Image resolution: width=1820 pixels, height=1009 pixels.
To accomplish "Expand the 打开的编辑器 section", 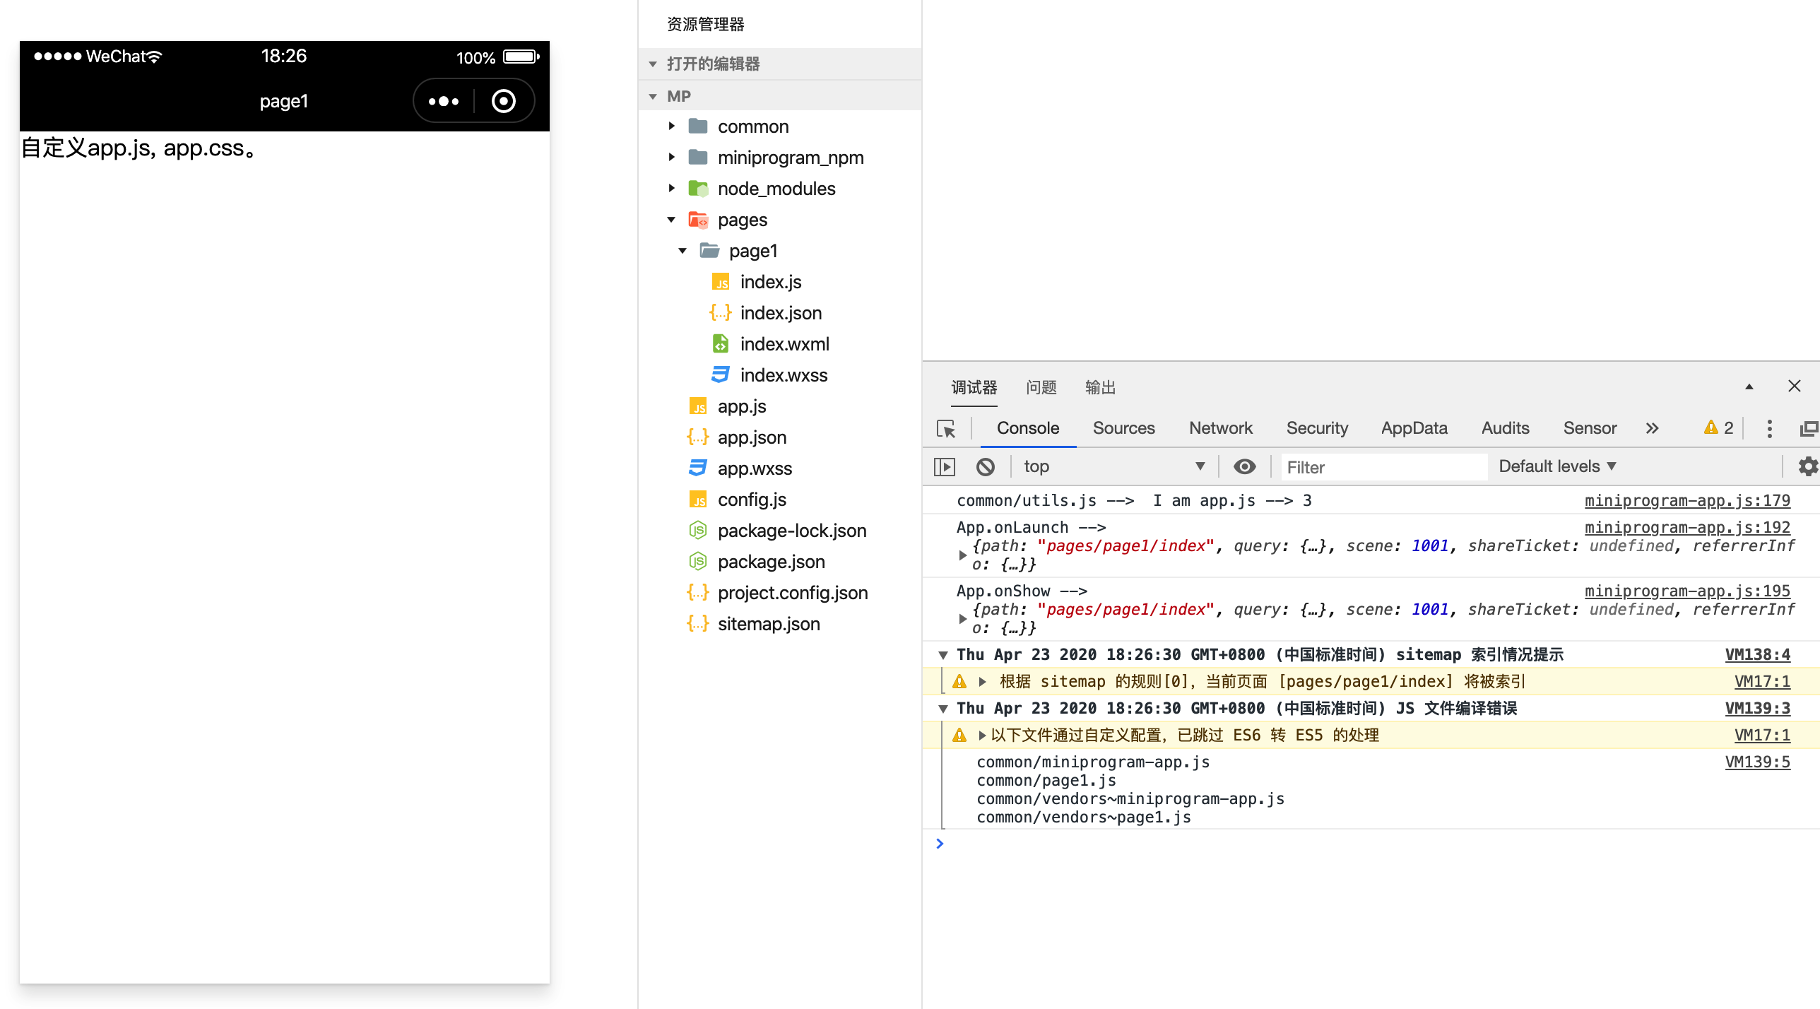I will click(x=653, y=64).
